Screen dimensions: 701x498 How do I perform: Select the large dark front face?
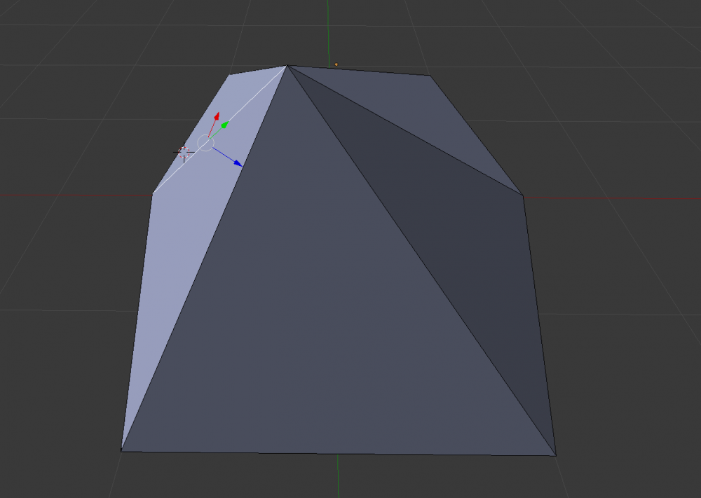[294, 315]
